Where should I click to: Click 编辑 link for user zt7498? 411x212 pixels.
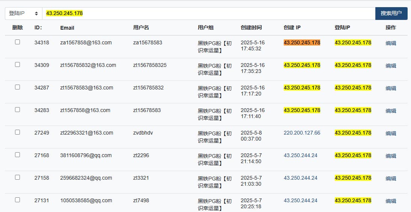(391, 201)
